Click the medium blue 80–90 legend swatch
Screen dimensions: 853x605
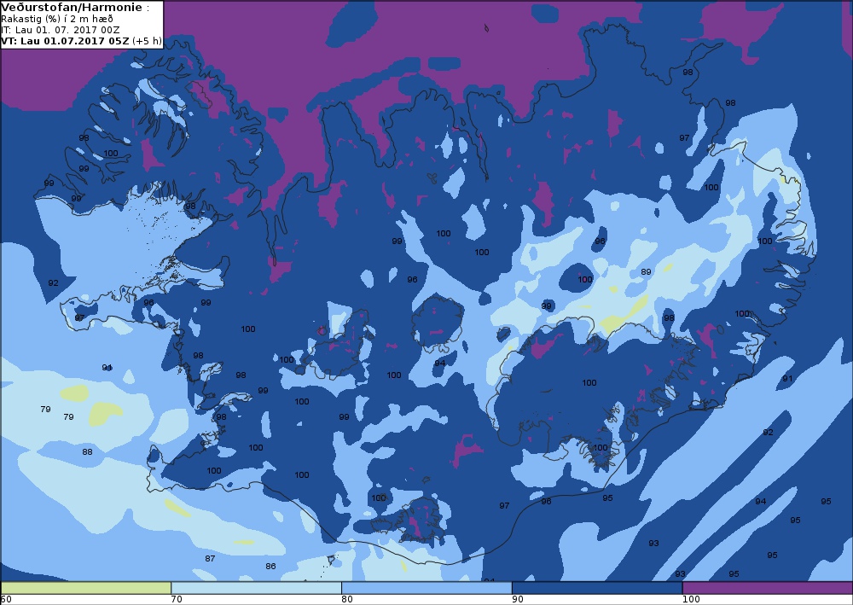[427, 588]
